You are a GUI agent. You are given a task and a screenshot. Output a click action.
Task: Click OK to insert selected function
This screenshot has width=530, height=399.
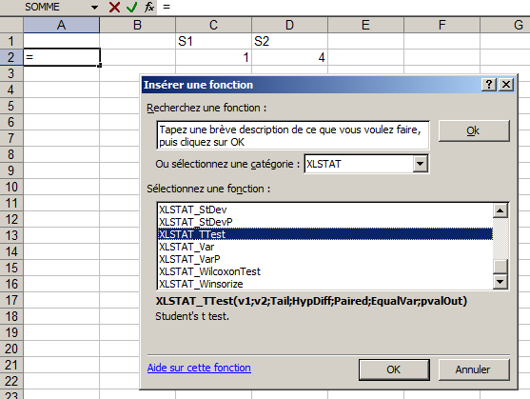[x=394, y=369]
